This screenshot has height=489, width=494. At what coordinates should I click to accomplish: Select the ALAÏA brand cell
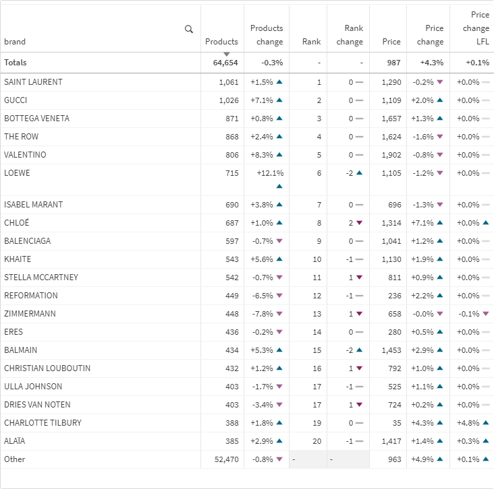[101, 442]
